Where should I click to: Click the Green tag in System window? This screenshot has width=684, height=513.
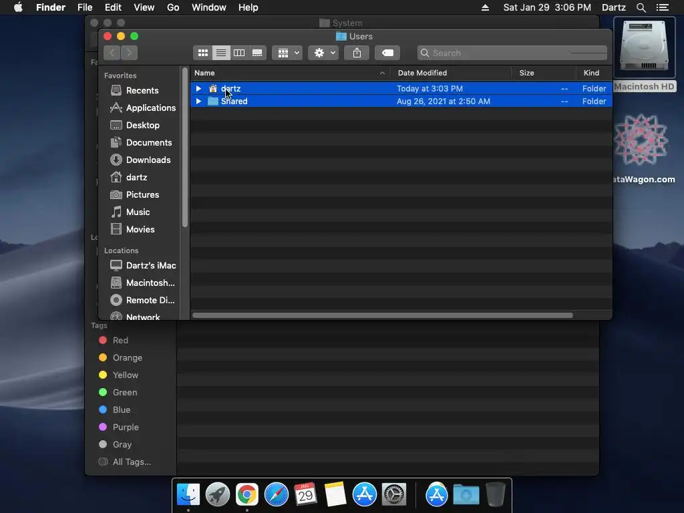118,393
